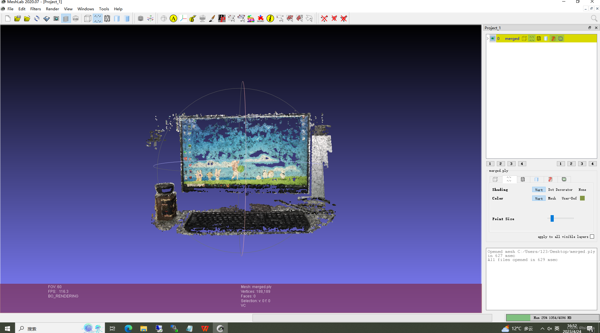The image size is (600, 333).
Task: Click the search magnifier icon in toolbar
Action: coord(594,19)
